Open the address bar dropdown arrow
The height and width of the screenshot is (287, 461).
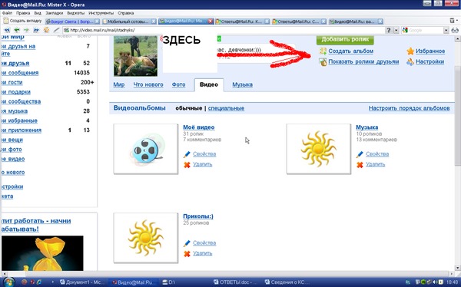396,30
